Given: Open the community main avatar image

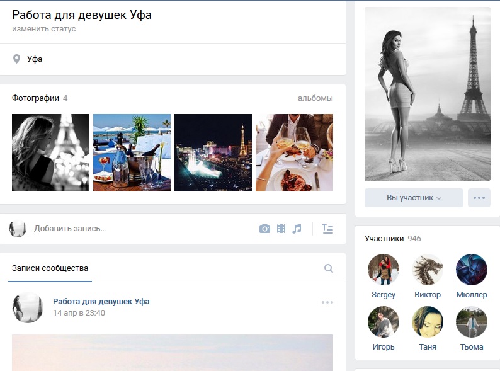Looking at the screenshot, I should pyautogui.click(x=428, y=94).
